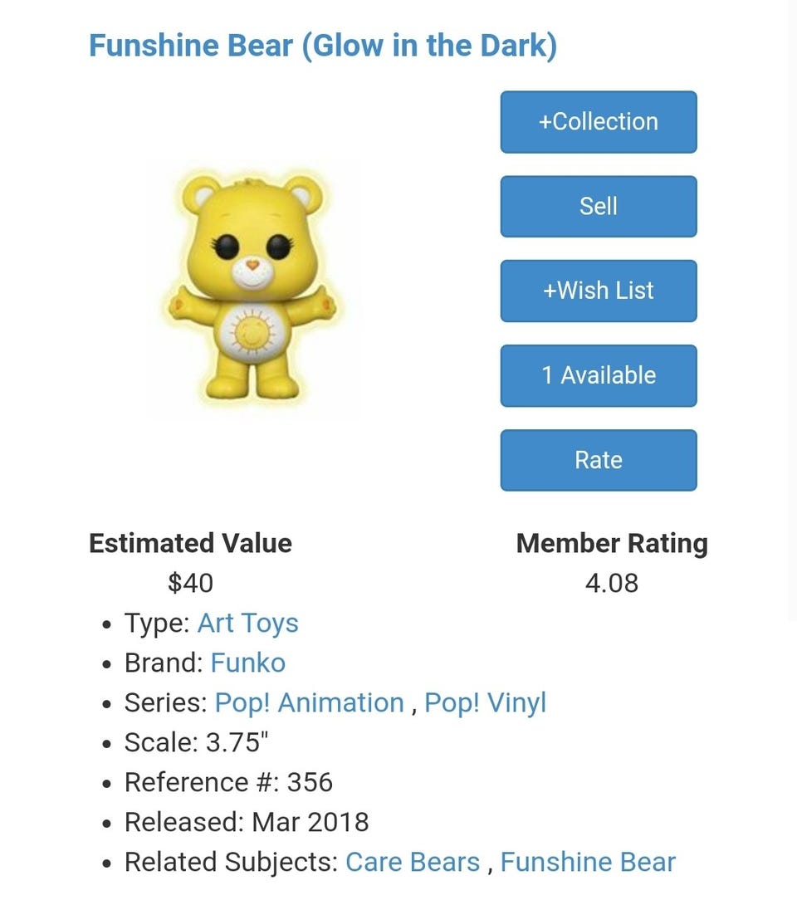Select the 4.08 member rating score
Screen dimensions: 797x900
(x=612, y=584)
